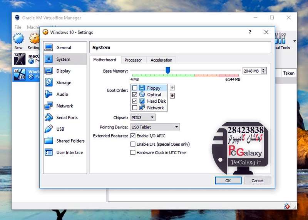The image size is (308, 220).
Task: Select the Audio speaker icon
Action: pos(49,94)
